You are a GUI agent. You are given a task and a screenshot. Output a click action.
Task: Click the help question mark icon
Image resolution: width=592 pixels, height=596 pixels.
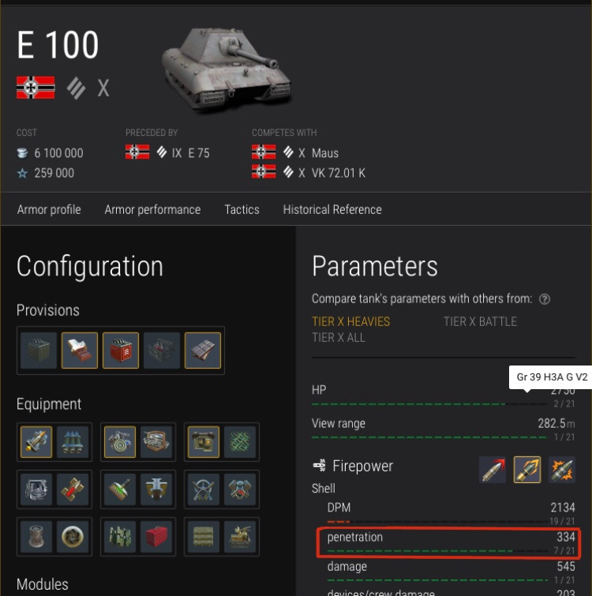(544, 299)
